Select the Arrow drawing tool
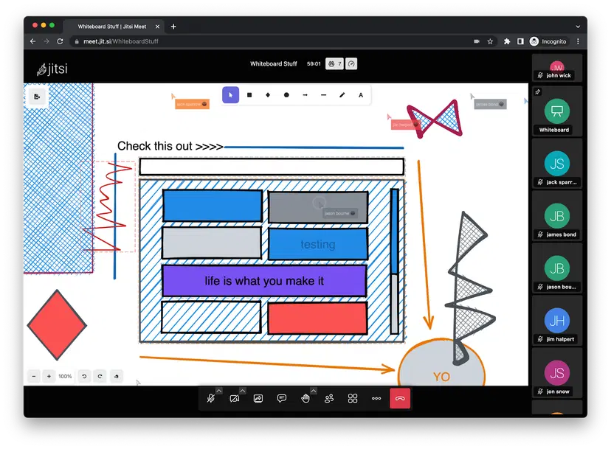The height and width of the screenshot is (449, 611). pos(305,95)
